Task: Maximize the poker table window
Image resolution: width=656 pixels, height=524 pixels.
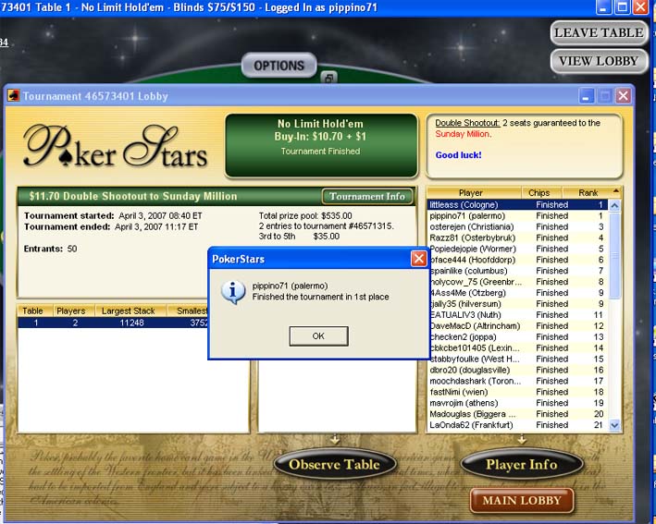Action: (x=622, y=7)
